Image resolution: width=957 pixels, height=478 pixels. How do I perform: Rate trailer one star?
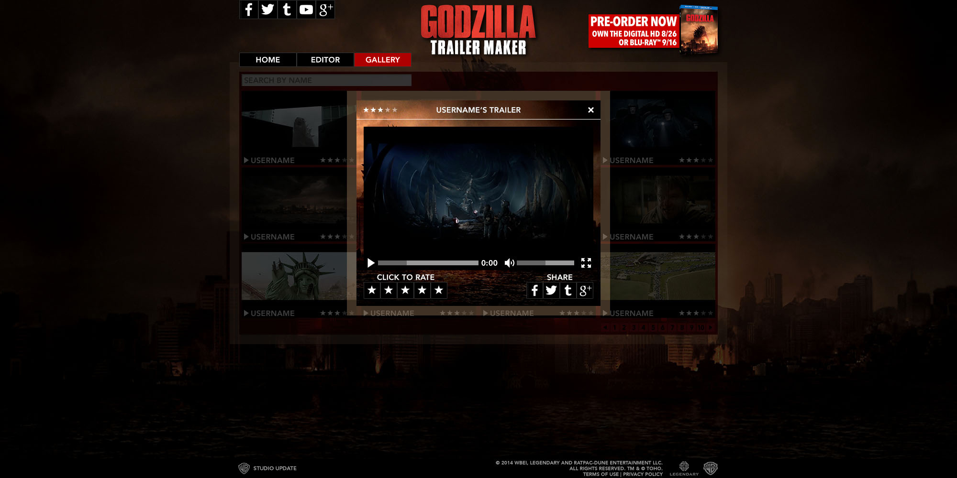point(372,290)
